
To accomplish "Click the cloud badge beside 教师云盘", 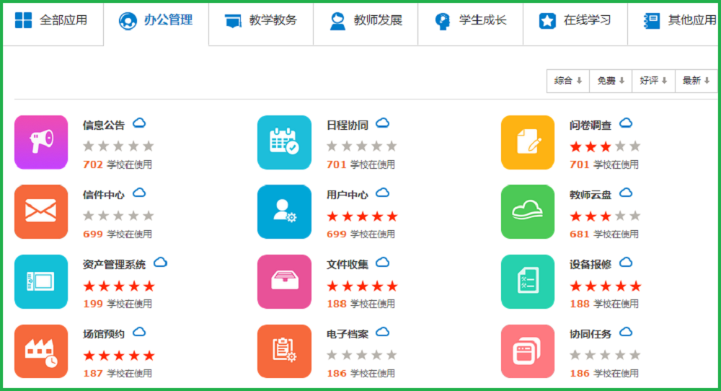I will coord(626,193).
